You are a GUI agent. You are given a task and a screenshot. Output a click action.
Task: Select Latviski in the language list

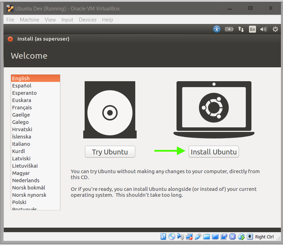pyautogui.click(x=36, y=158)
